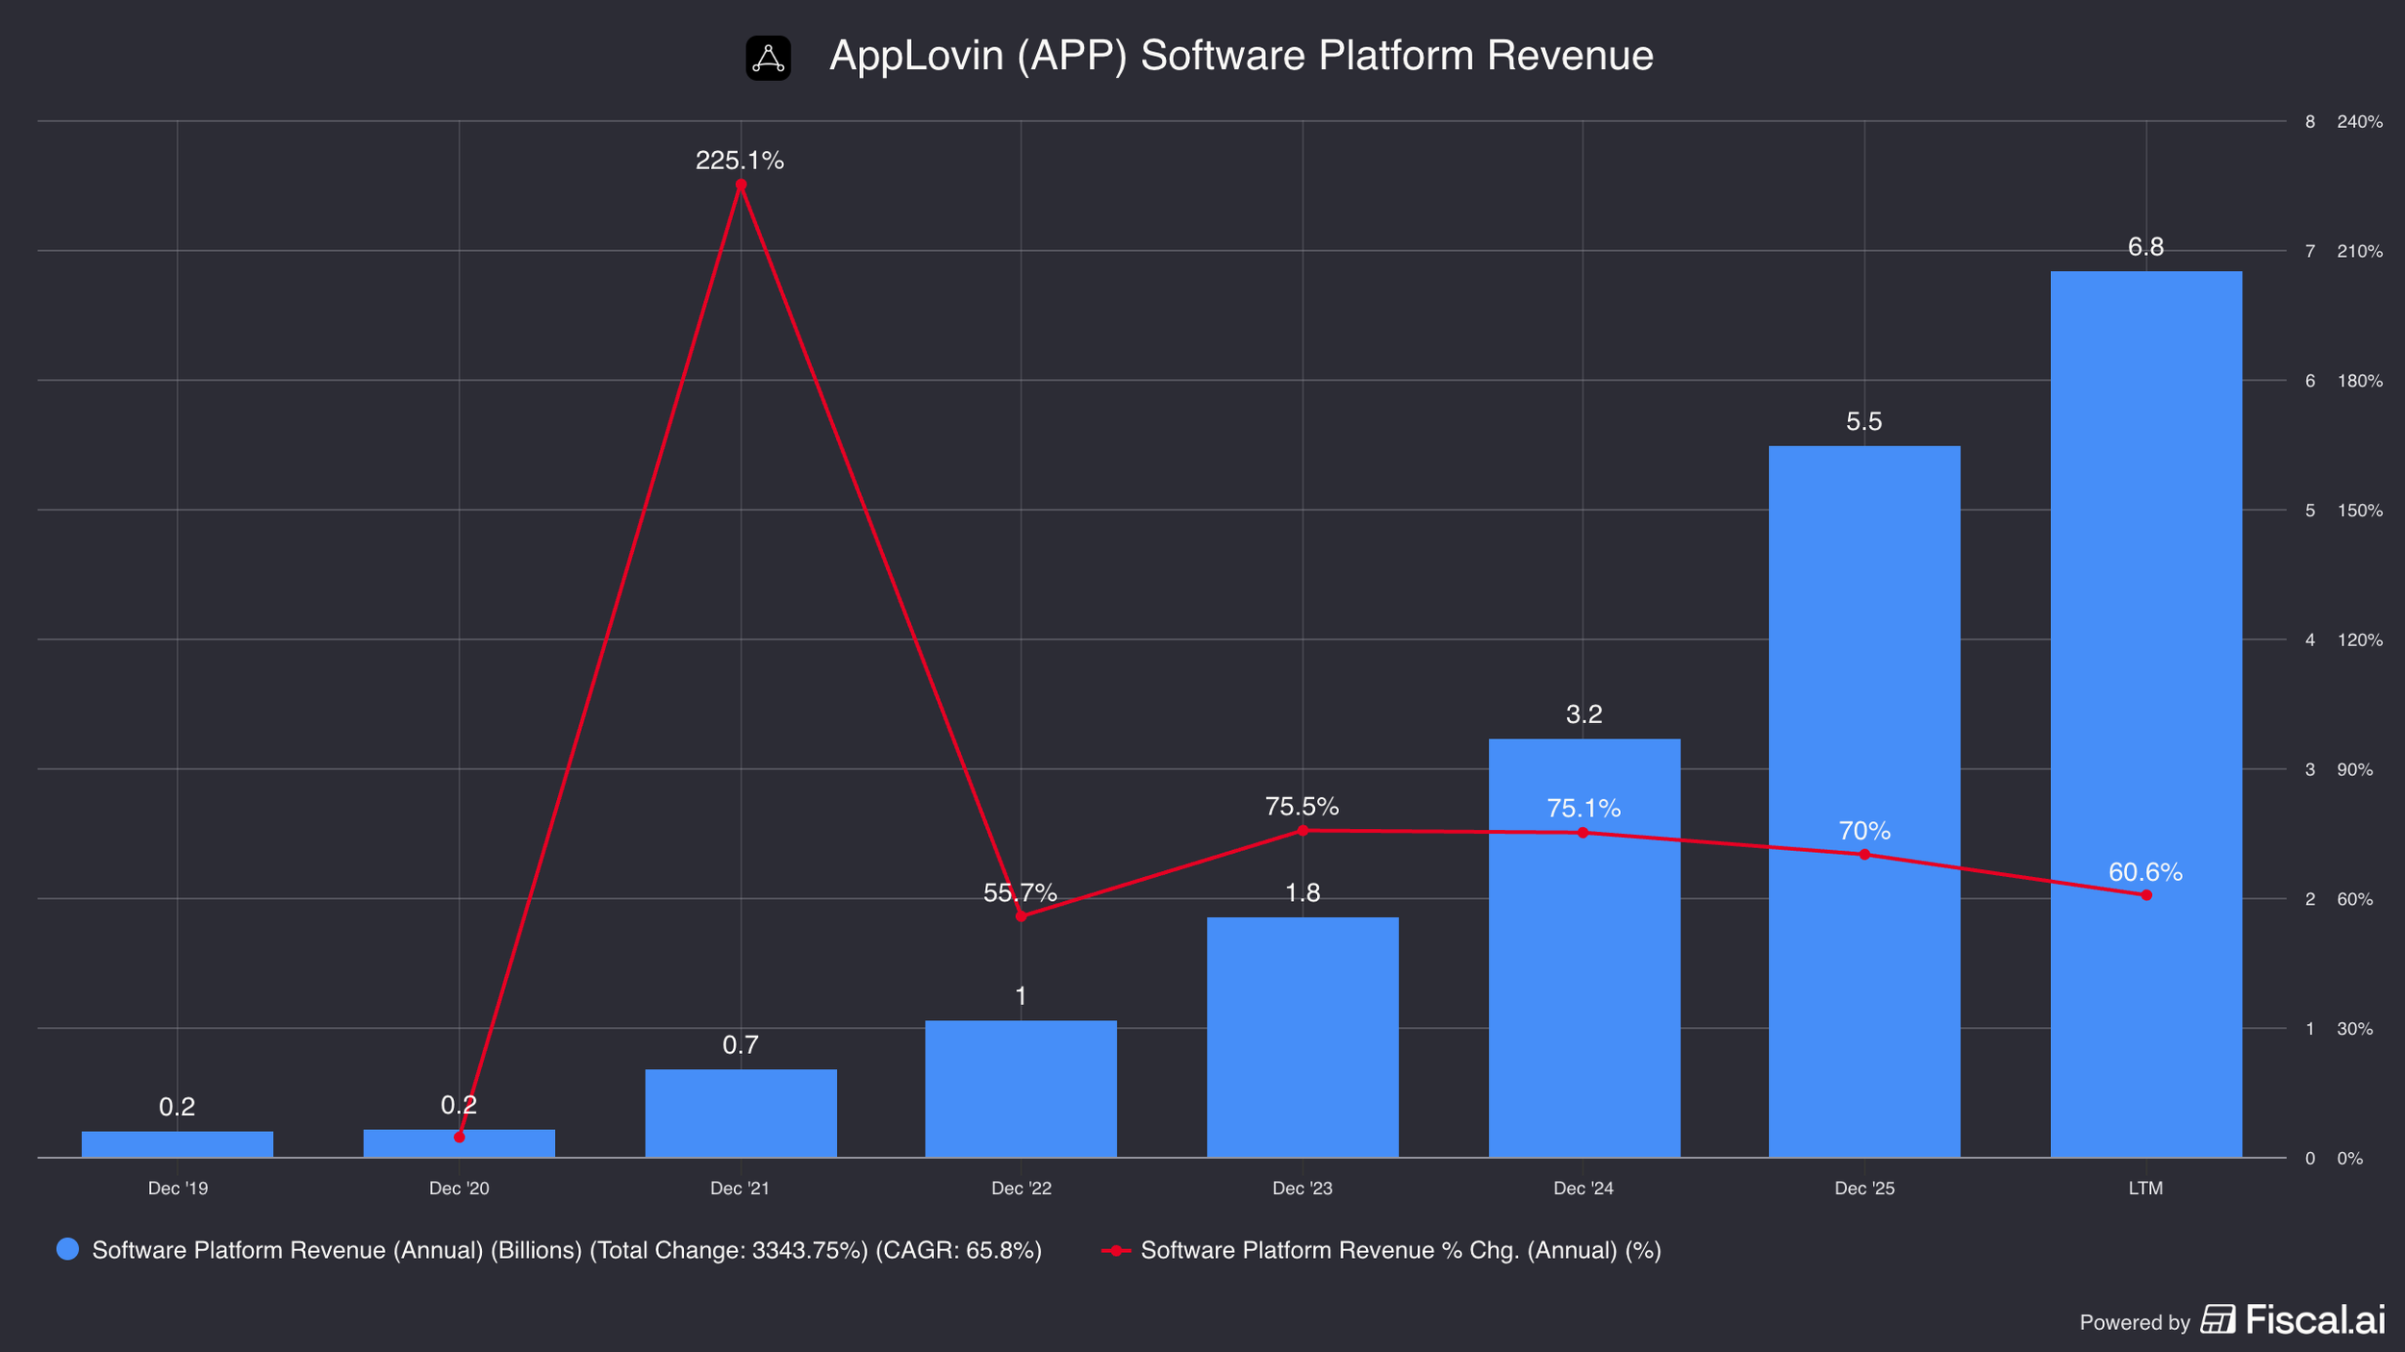Click the blue legend dot for Software Platform Revenue
Image resolution: width=2405 pixels, height=1352 pixels.
point(67,1249)
